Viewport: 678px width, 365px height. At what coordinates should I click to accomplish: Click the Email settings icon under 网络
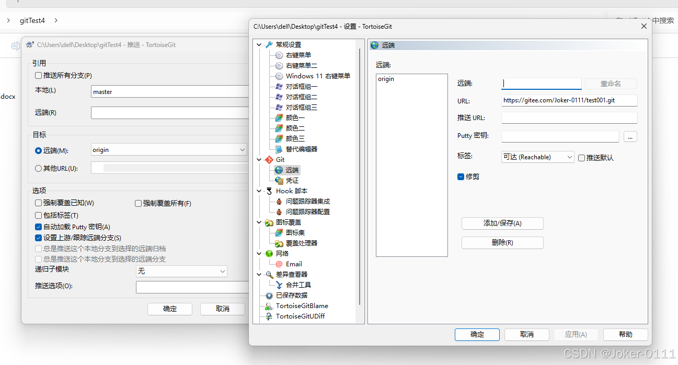tap(280, 264)
